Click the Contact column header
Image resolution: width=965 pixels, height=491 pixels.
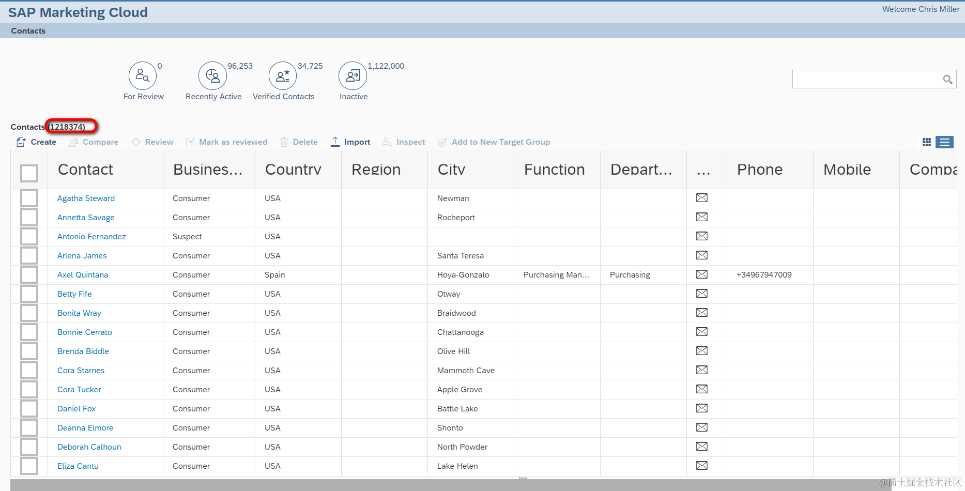coord(105,170)
